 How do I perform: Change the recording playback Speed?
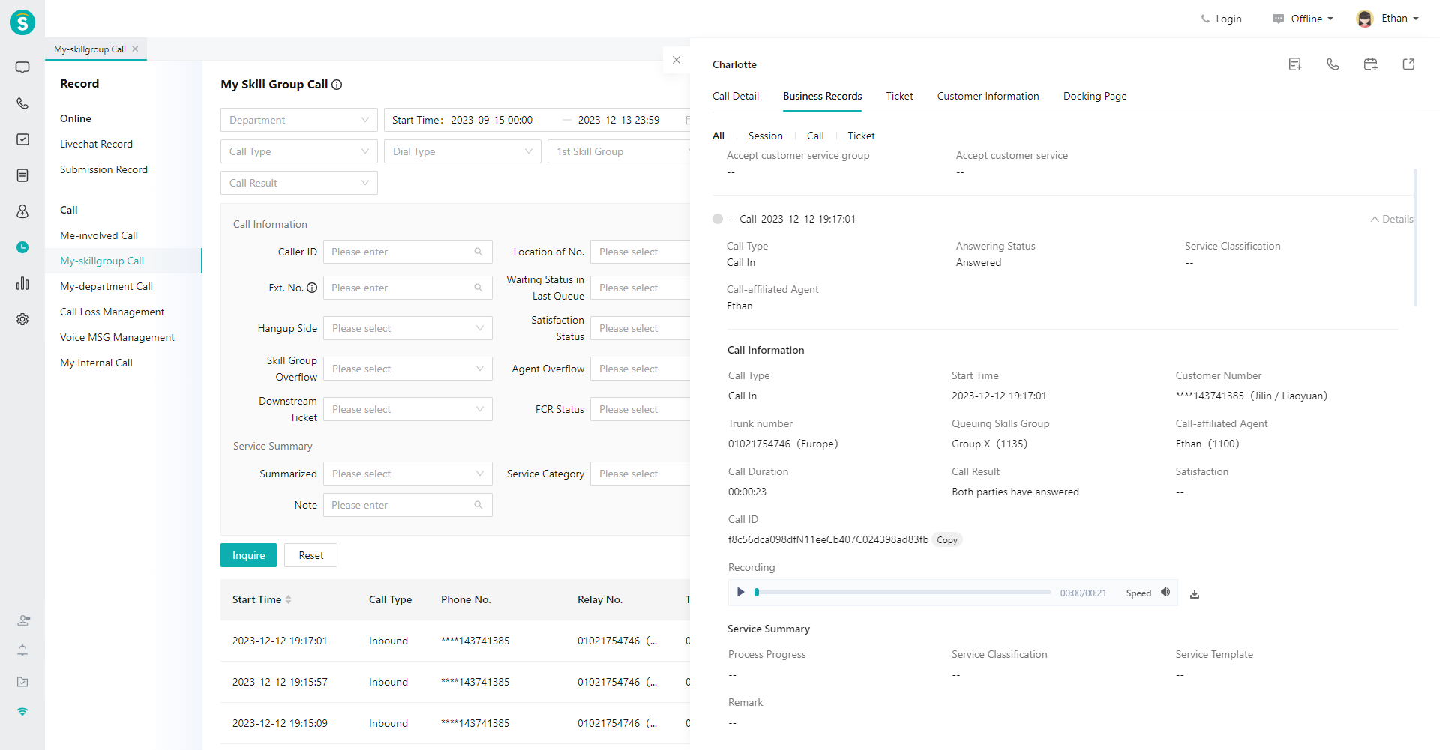coord(1138,593)
